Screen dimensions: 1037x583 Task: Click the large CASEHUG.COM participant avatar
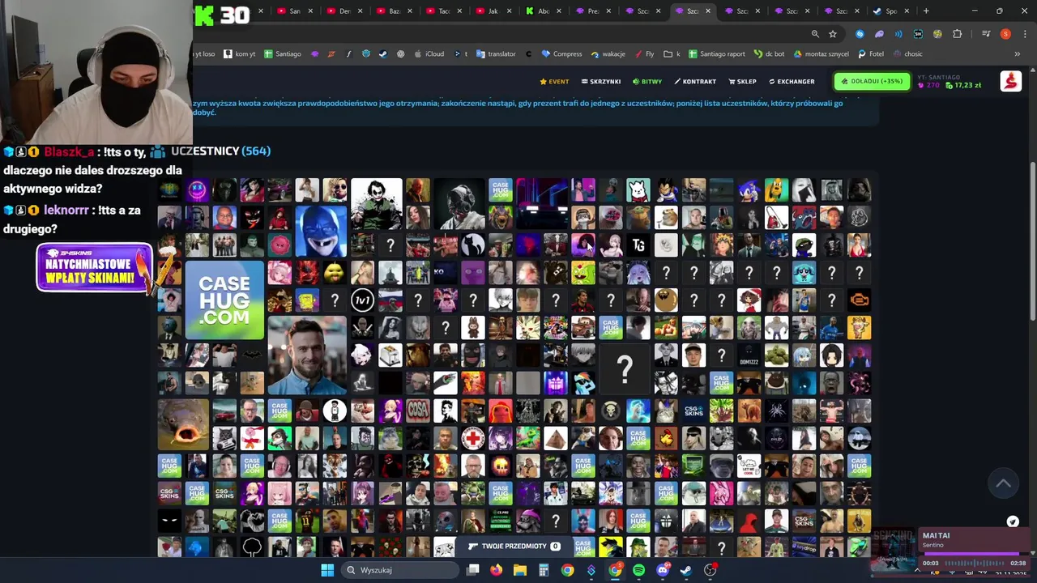click(x=224, y=300)
